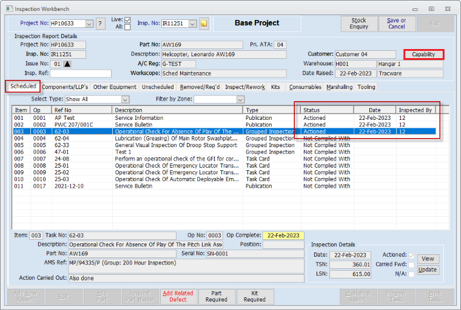Expand the Filter by Zone dropdown
The image size is (461, 310).
(240, 99)
